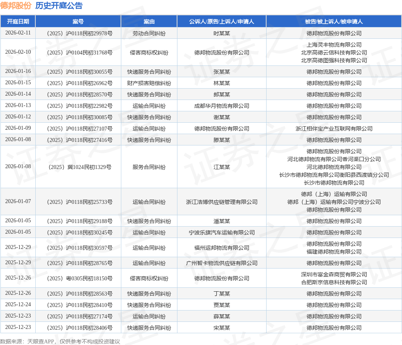Viewport: 402px width, 345px height.
Task: Click defendant 德邦（上海）运输有限公司宁波分公司
Action: click(x=334, y=202)
